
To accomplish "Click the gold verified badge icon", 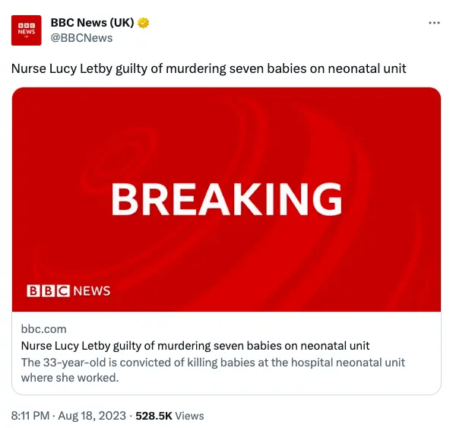I will tap(143, 23).
